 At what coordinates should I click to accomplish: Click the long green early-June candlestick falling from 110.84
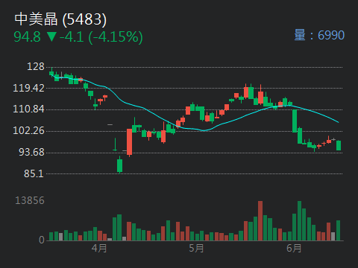295,121
